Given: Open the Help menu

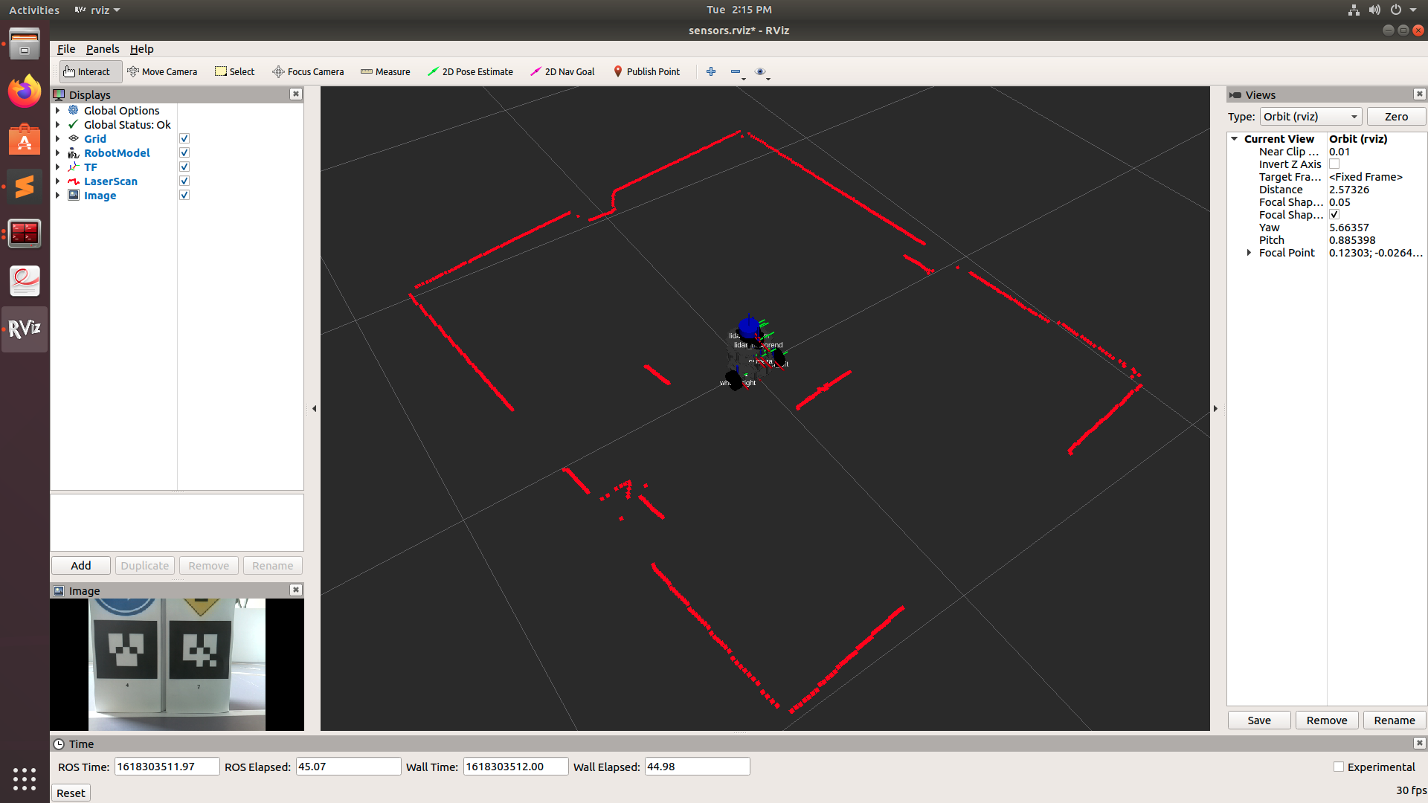Looking at the screenshot, I should pos(141,49).
